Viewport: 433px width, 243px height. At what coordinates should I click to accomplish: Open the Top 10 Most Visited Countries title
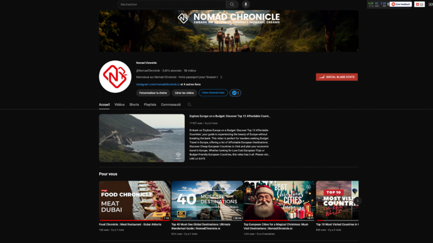pyautogui.click(x=337, y=224)
